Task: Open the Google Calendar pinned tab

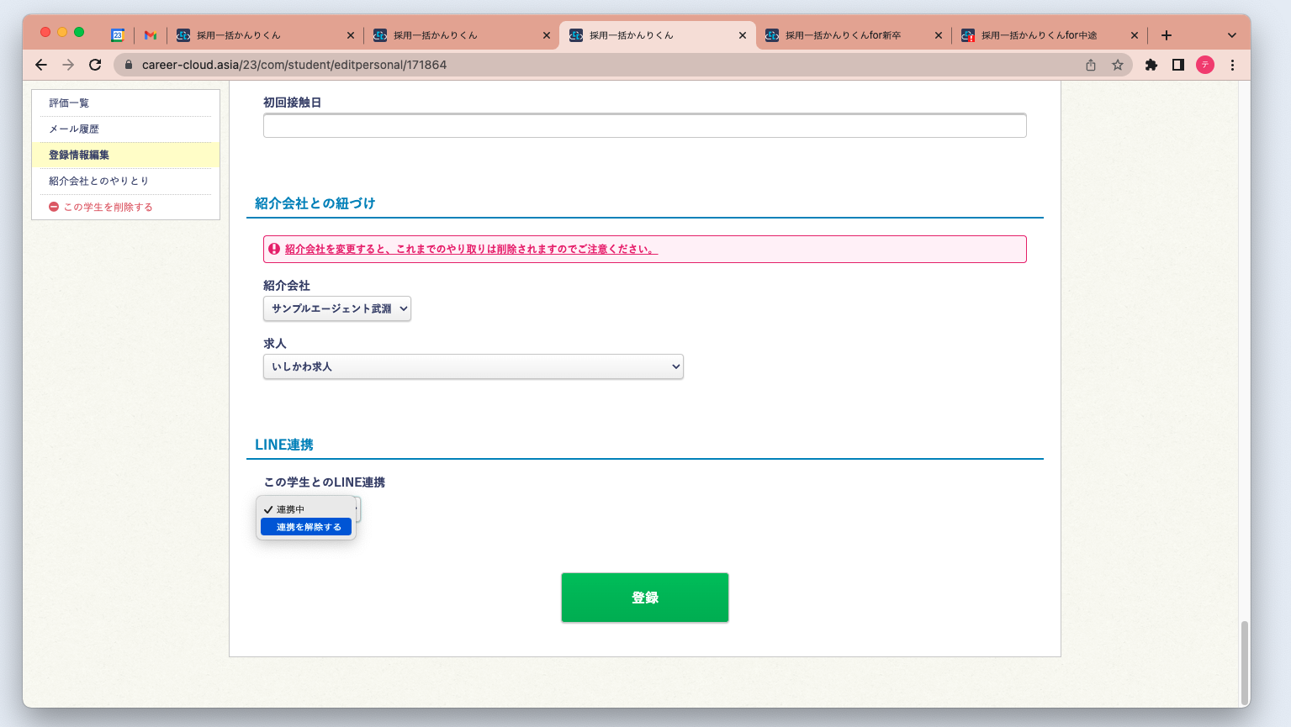Action: pos(118,35)
